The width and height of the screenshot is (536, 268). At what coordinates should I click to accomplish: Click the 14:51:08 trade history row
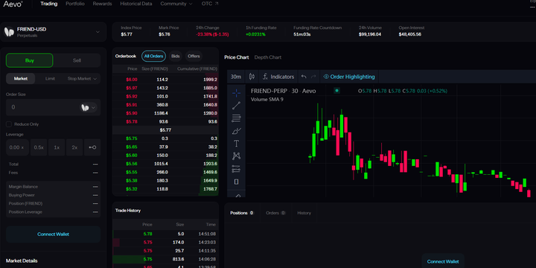pos(165,234)
